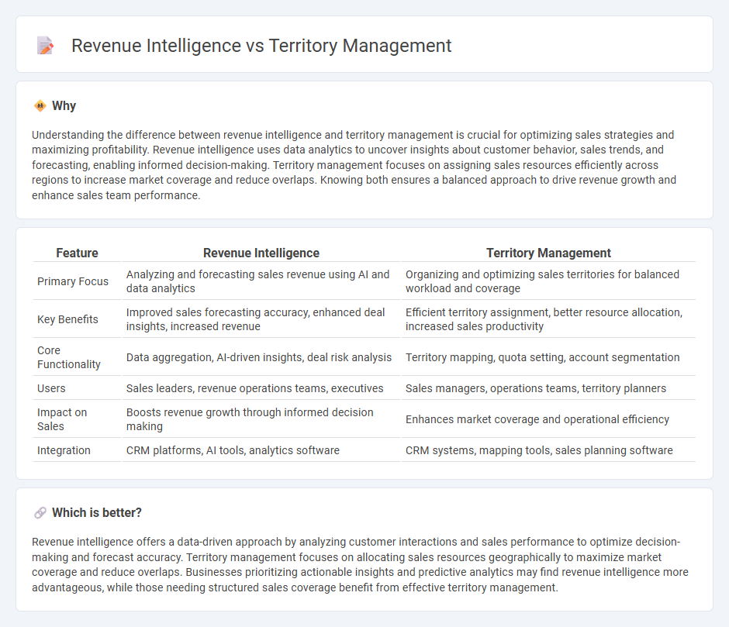Image resolution: width=729 pixels, height=627 pixels.
Task: Select the Integration row label
Action: (x=64, y=450)
